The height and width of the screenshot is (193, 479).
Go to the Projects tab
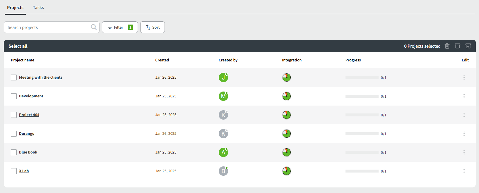(x=15, y=8)
